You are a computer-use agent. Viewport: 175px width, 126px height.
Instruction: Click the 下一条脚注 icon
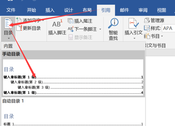[71, 29]
